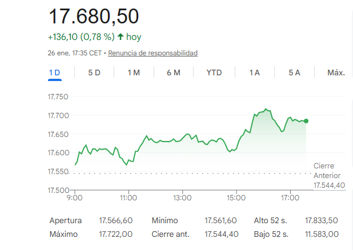Click the main price 17.680,50
This screenshot has width=353, height=250.
point(94,17)
